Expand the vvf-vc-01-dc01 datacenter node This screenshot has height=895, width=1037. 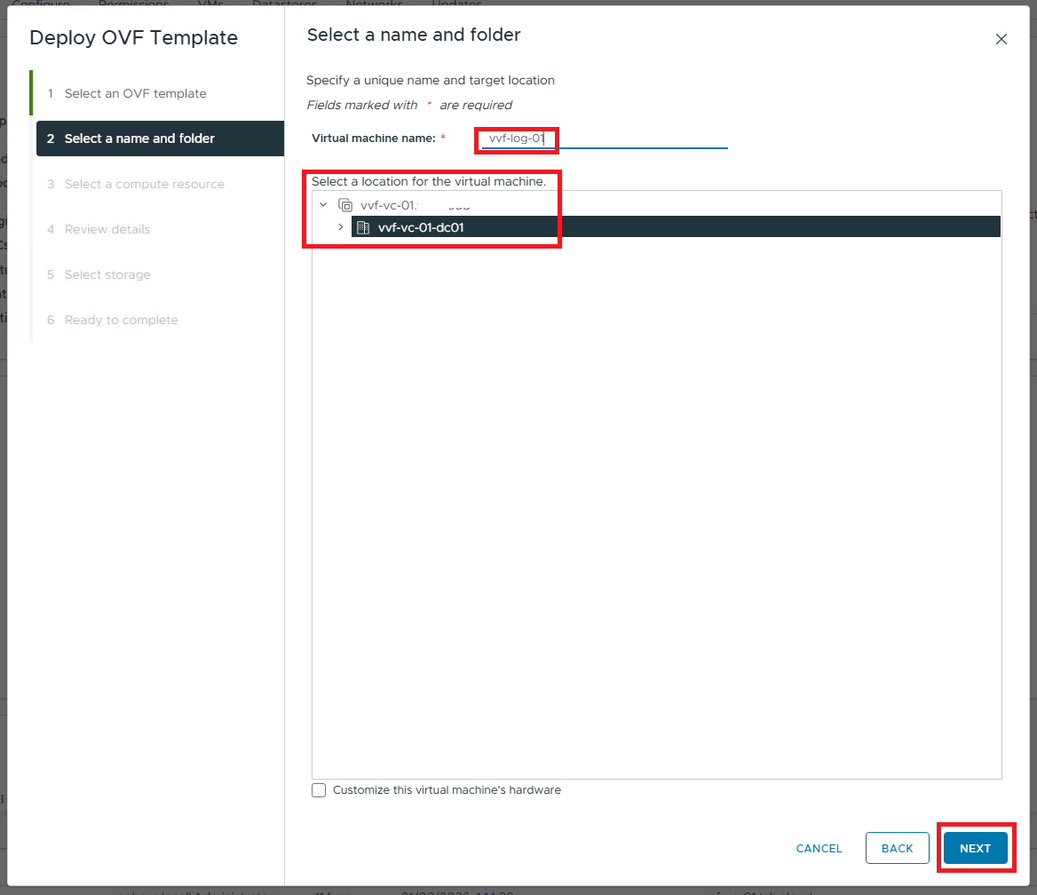click(341, 227)
